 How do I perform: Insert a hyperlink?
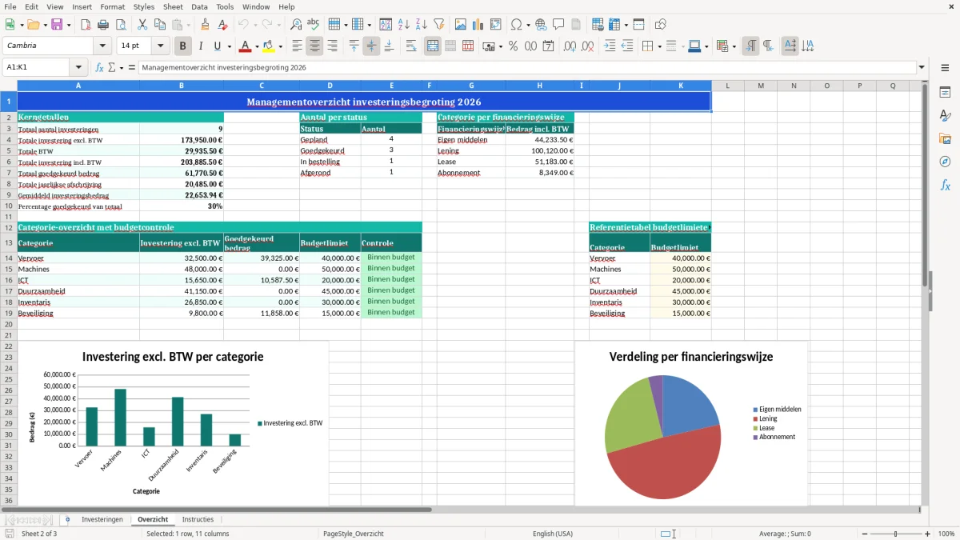(542, 25)
